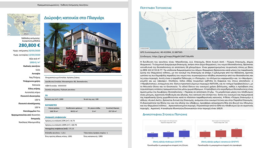Click the first building permit year 1991

(70, 137)
